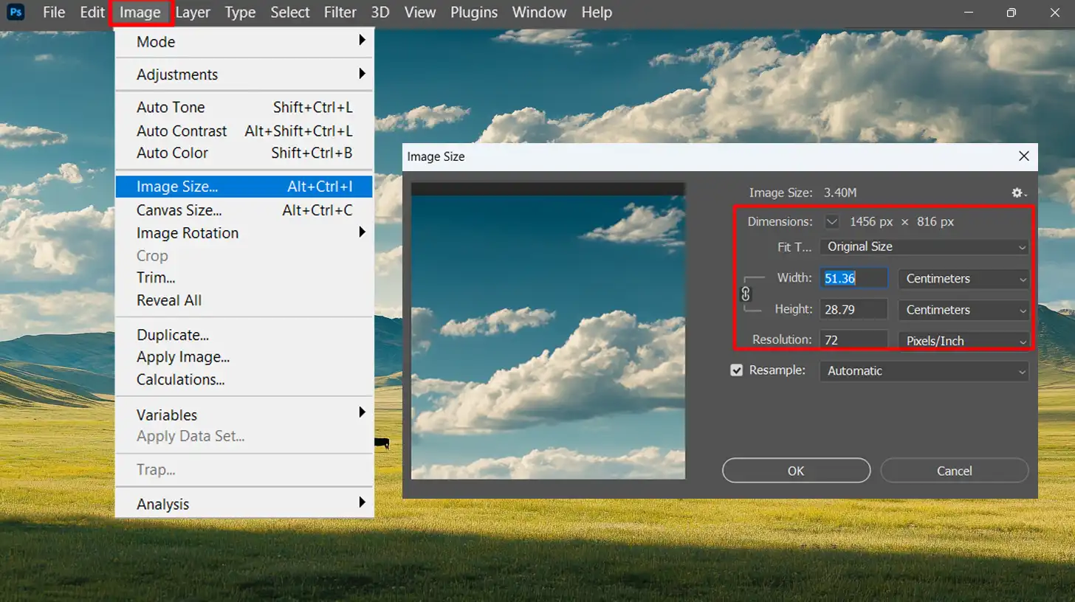Image resolution: width=1075 pixels, height=602 pixels.
Task: Open the Image Size settings gear
Action: pyautogui.click(x=1019, y=193)
